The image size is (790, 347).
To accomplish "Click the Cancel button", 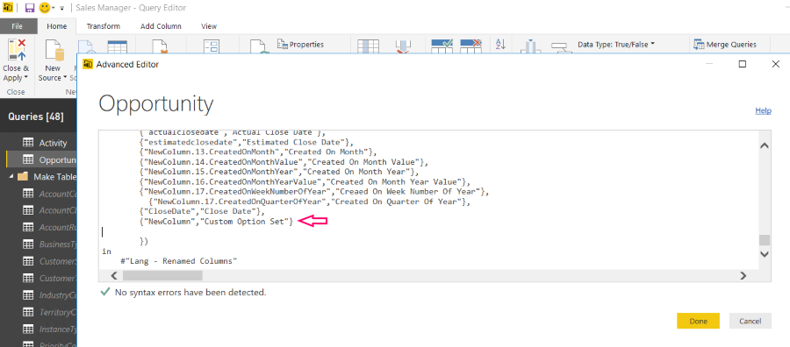I will pyautogui.click(x=750, y=321).
